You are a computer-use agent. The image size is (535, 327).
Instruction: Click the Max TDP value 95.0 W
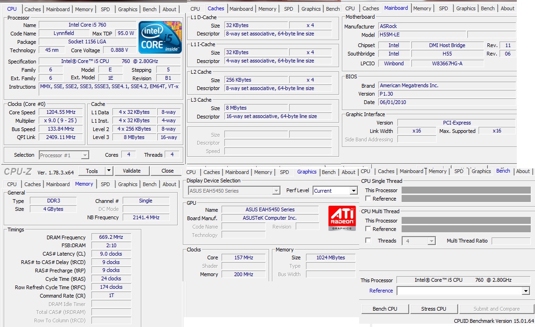tap(126, 33)
